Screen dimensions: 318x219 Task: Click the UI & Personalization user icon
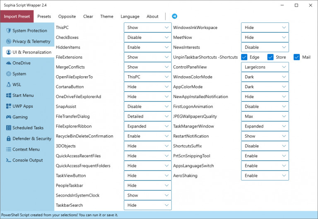pos(9,52)
